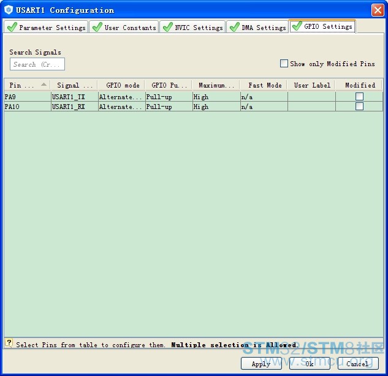
Task: Select the PA9 pin cell
Action: [27, 97]
